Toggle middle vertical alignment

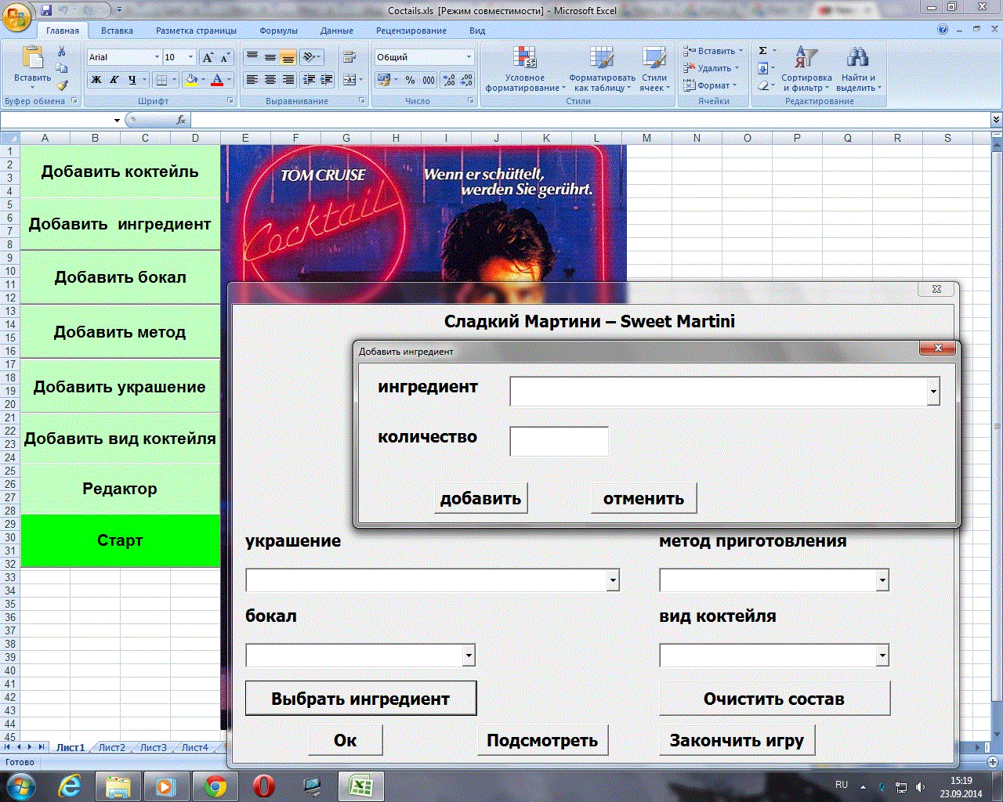click(270, 57)
